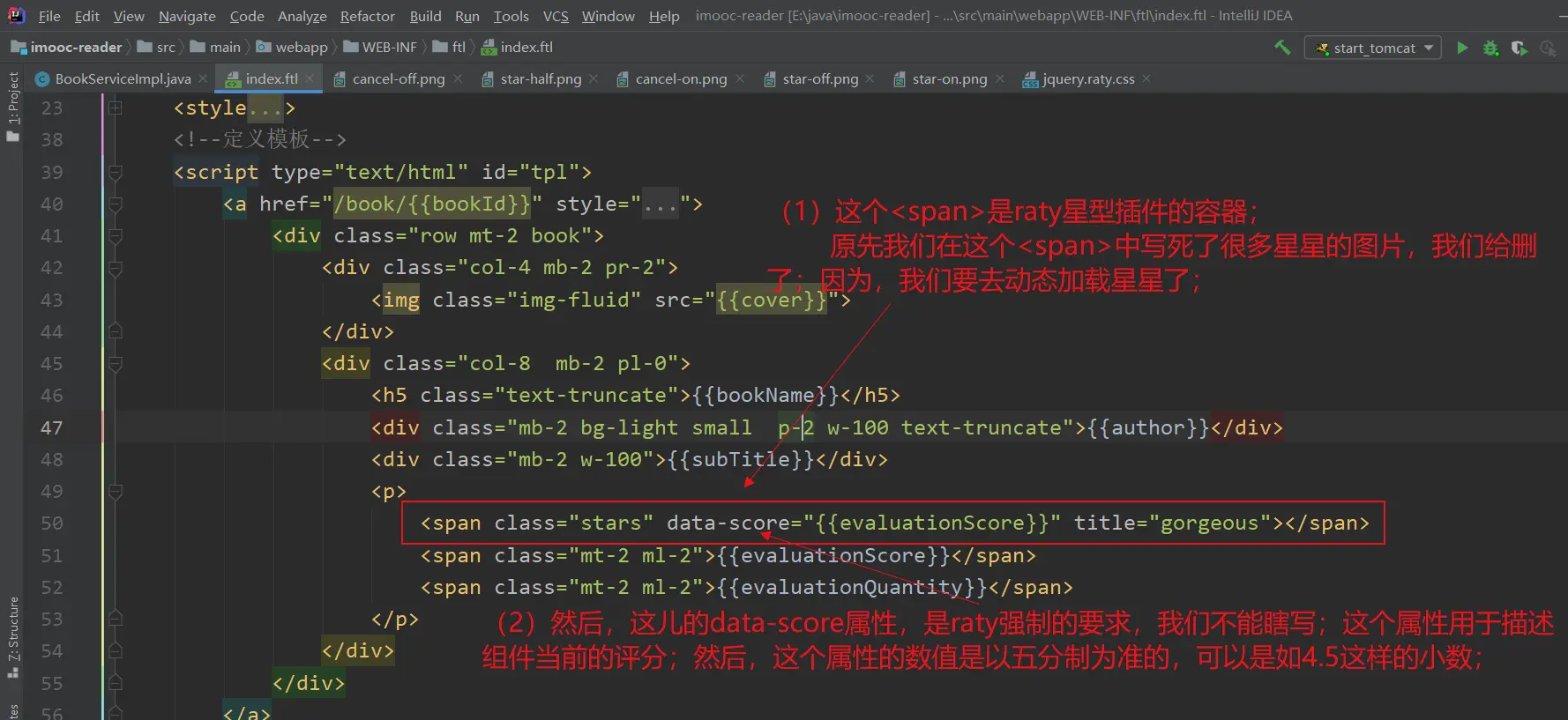Collapse the script block at line 39
This screenshot has height=720, width=1568.
coord(115,173)
